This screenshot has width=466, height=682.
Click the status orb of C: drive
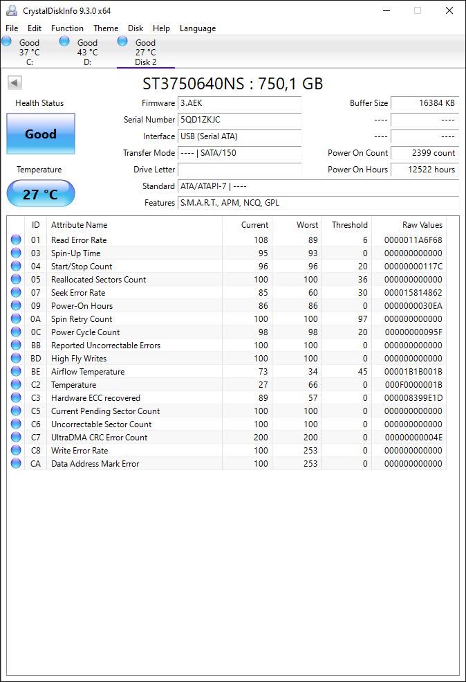coord(6,42)
